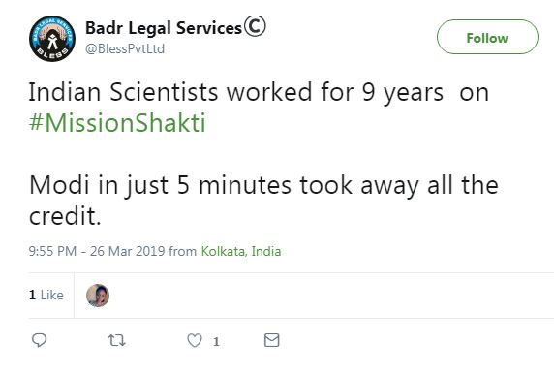This screenshot has width=554, height=376.
Task: Open the #MissionShakti hashtag
Action: point(117,123)
